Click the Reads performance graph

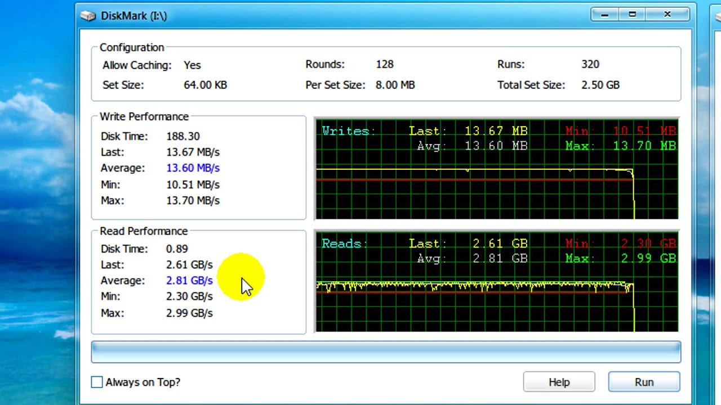click(497, 281)
